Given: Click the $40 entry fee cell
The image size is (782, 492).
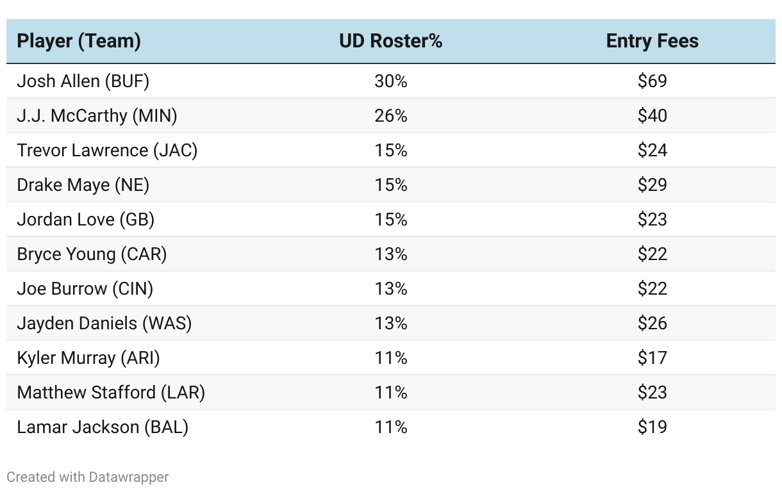Looking at the screenshot, I should pos(652,116).
